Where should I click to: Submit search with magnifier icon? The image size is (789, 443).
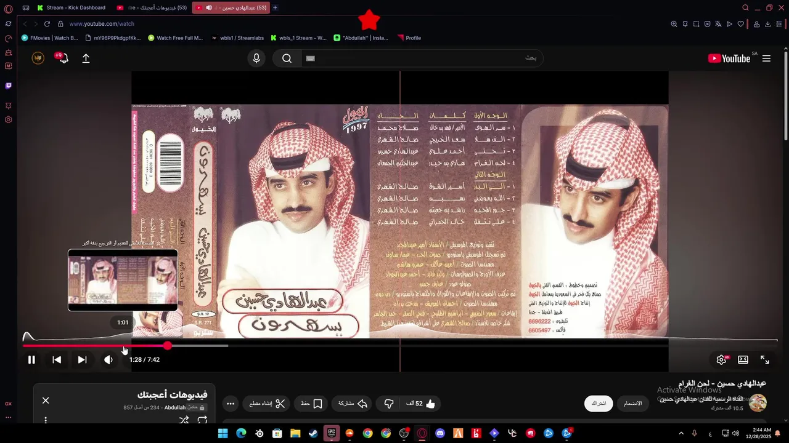click(x=287, y=58)
